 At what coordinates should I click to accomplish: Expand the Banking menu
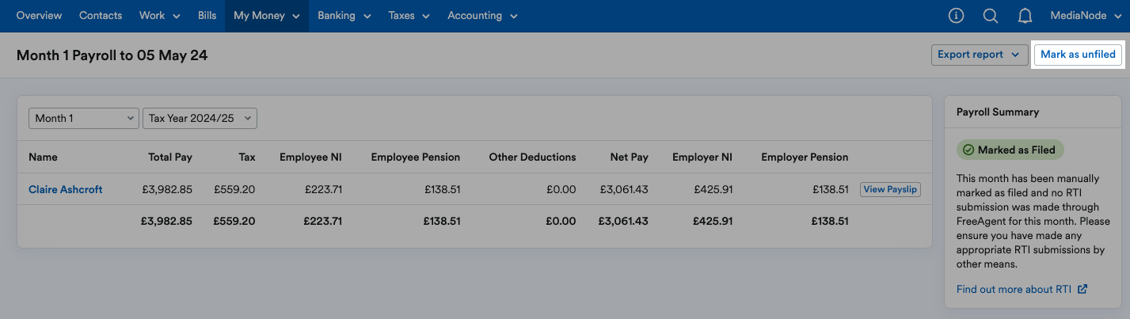coord(344,16)
